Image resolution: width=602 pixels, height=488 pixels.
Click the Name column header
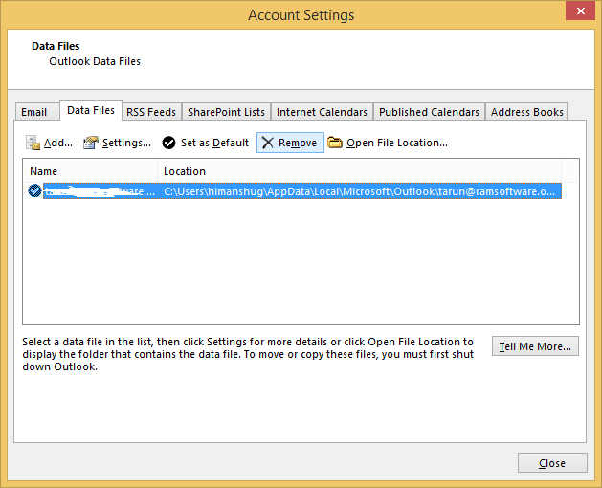tap(90, 171)
